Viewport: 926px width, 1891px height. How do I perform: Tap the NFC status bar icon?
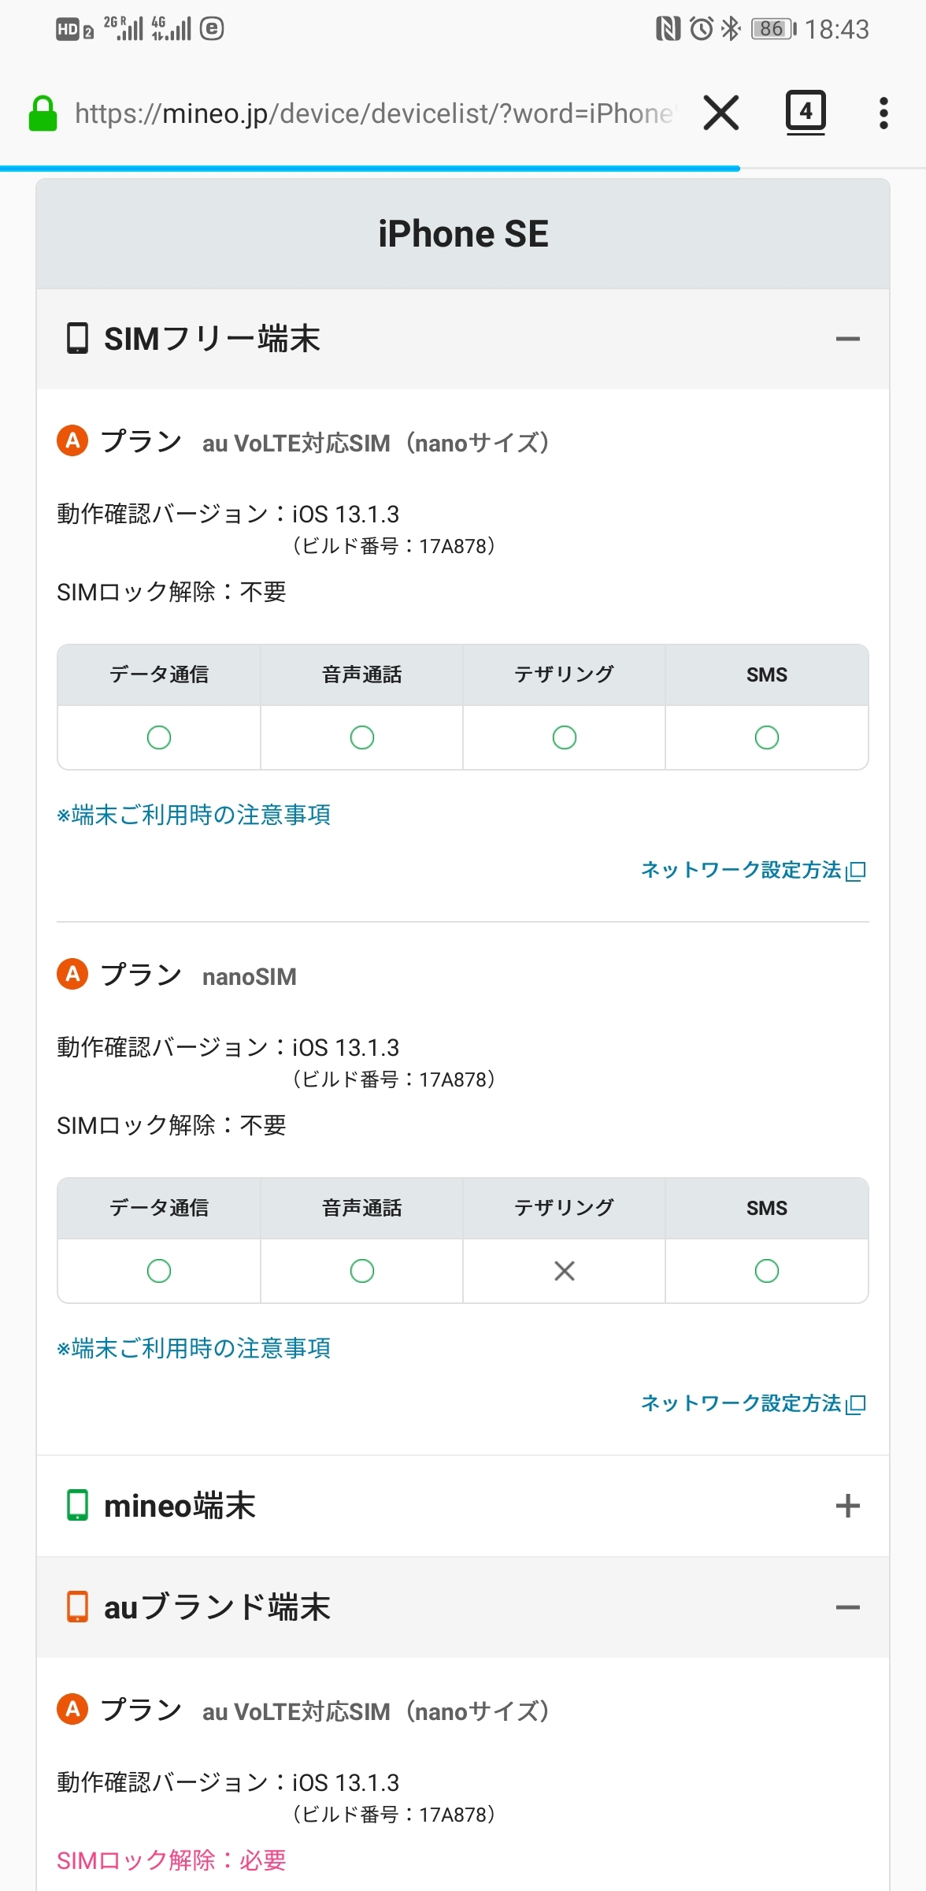668,29
